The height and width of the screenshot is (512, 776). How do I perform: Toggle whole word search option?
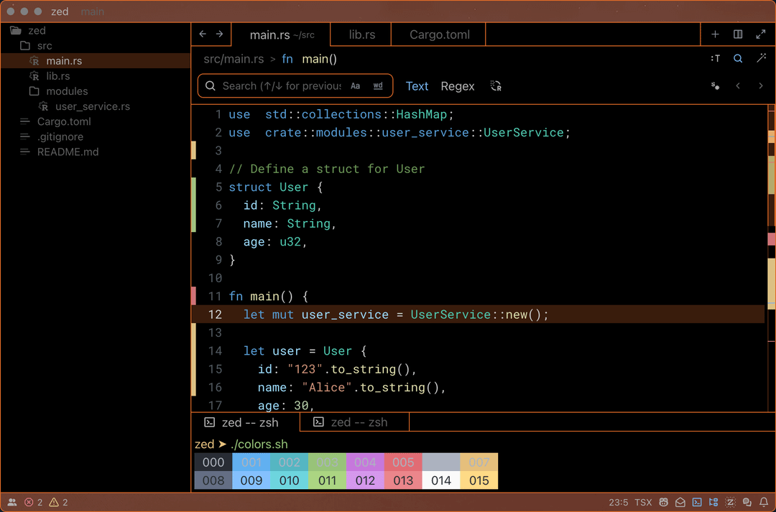coord(378,86)
